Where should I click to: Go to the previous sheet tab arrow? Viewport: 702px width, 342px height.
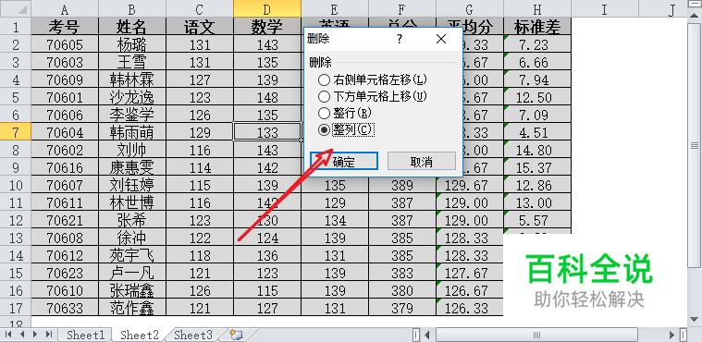coord(22,335)
